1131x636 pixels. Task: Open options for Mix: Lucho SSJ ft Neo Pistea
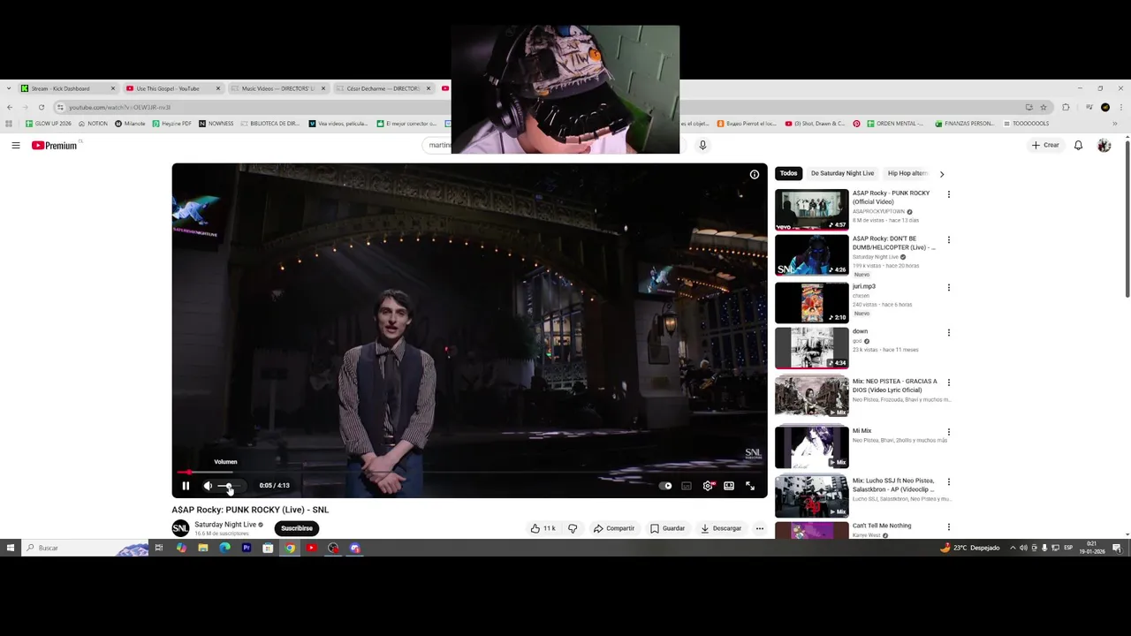(949, 482)
